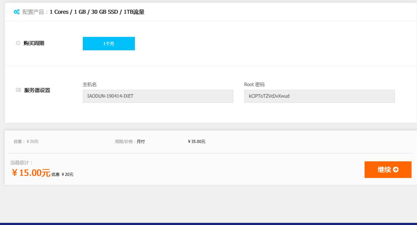Click the gears icon beside 配置产品

17,12
